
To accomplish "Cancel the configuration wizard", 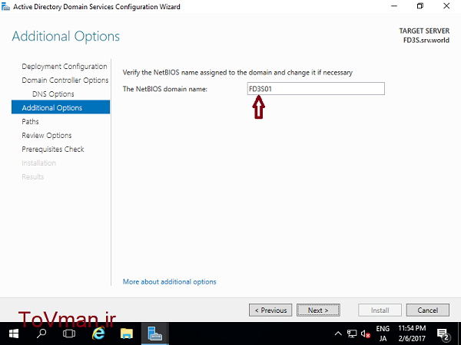I will click(x=428, y=310).
